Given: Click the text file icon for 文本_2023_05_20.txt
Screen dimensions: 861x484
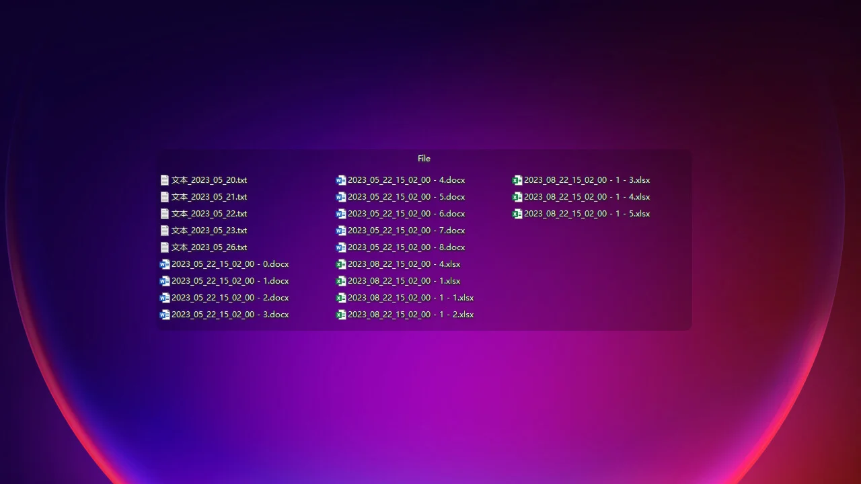Looking at the screenshot, I should click(165, 180).
